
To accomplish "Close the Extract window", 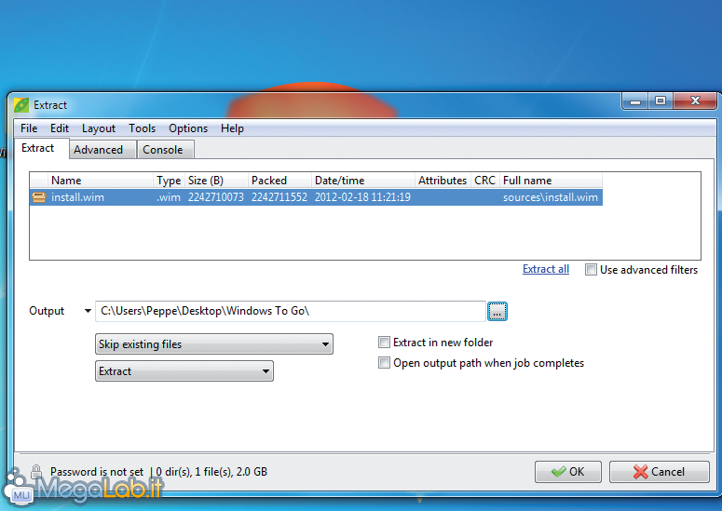I will point(695,101).
